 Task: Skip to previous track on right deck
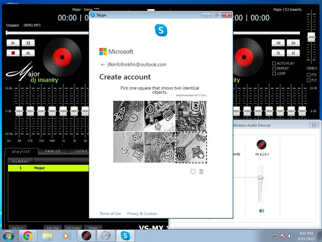coord(278,53)
